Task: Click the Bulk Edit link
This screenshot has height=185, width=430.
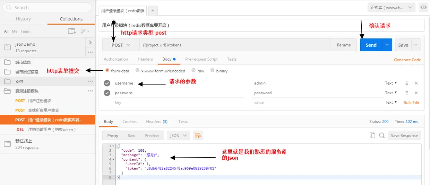Action: click(411, 103)
